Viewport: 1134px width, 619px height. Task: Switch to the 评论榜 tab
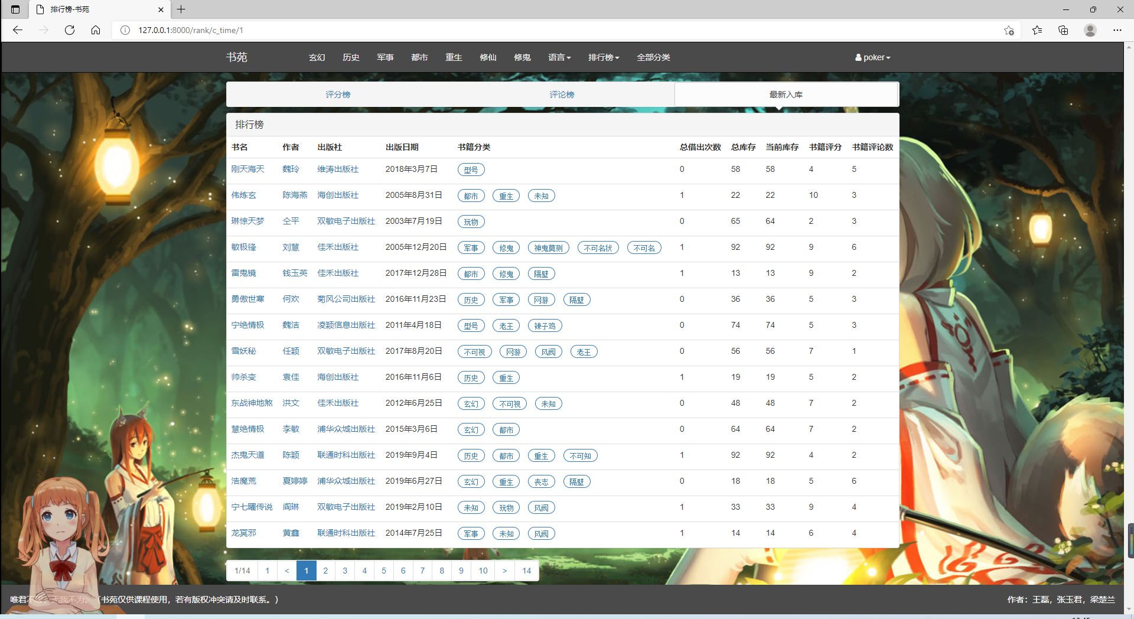(x=562, y=95)
